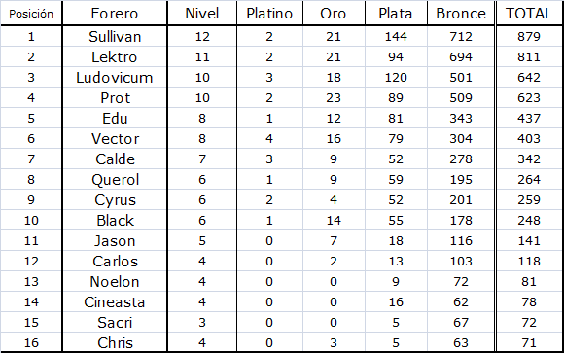The height and width of the screenshot is (353, 564).
Task: Select the Noelon name cell
Action: [115, 281]
